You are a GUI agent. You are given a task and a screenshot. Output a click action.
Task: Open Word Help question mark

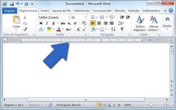coord(171,10)
